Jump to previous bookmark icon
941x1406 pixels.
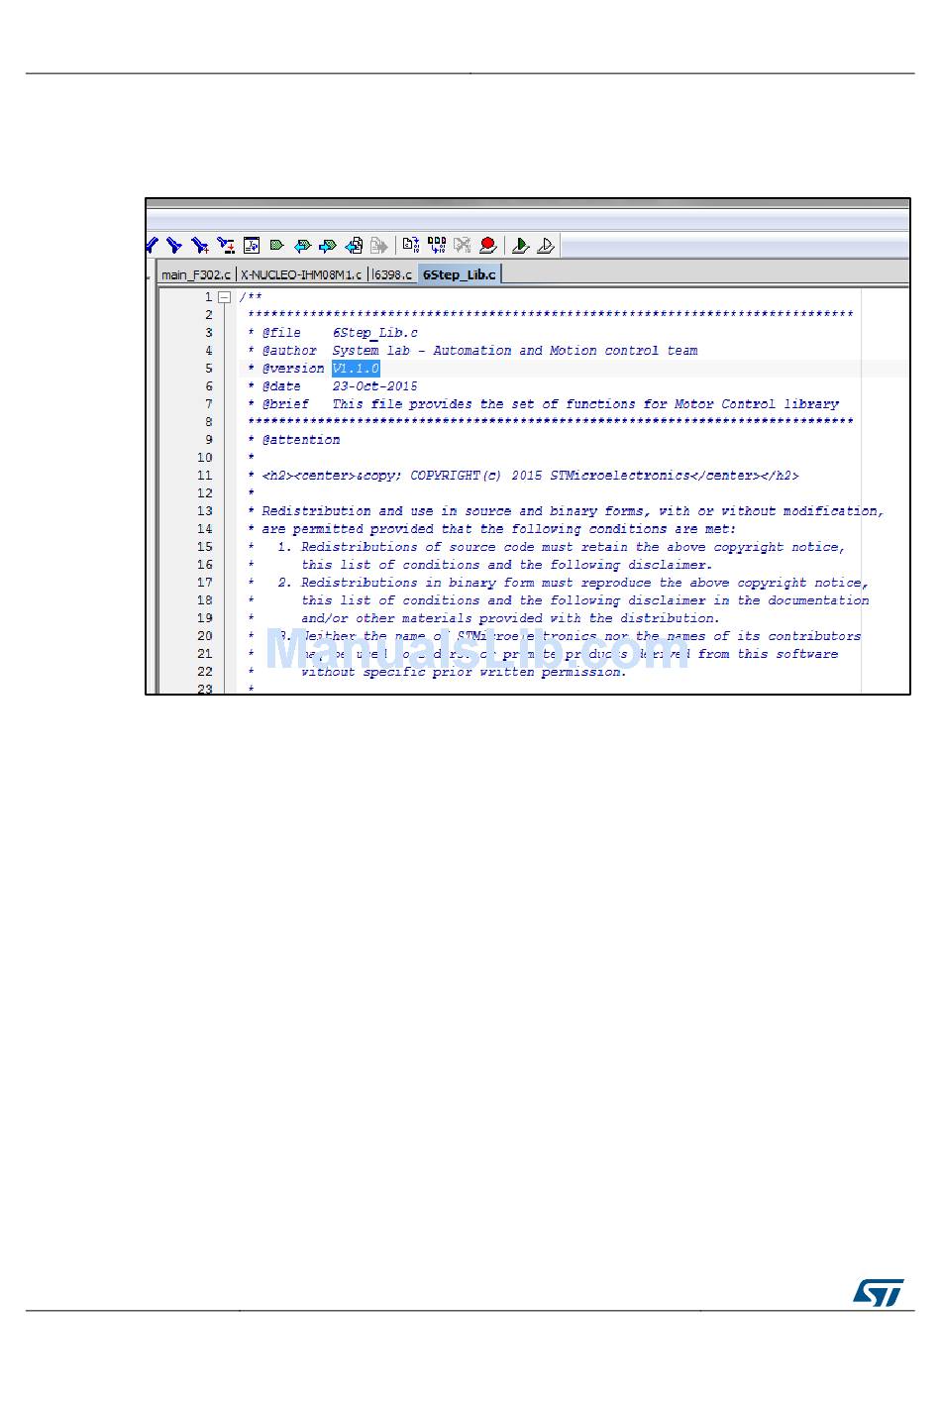point(302,245)
